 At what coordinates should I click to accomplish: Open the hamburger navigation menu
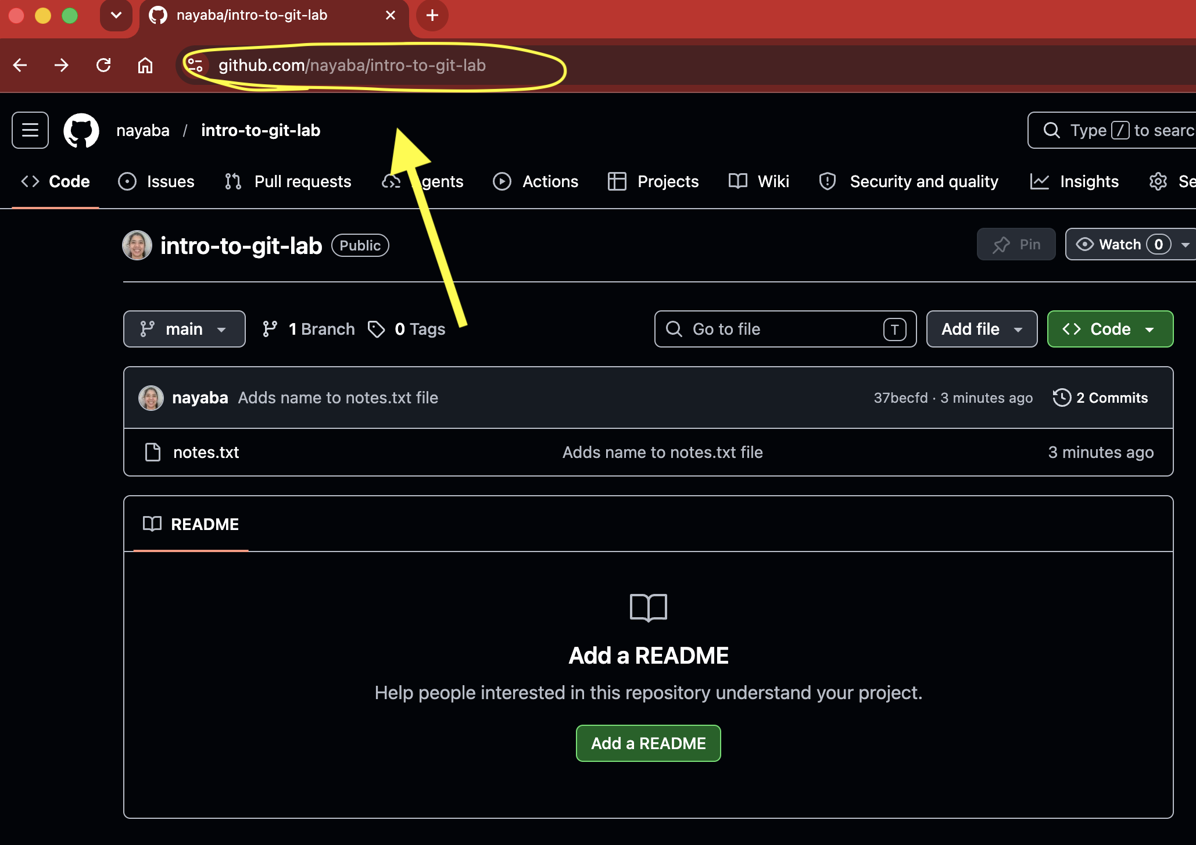30,130
